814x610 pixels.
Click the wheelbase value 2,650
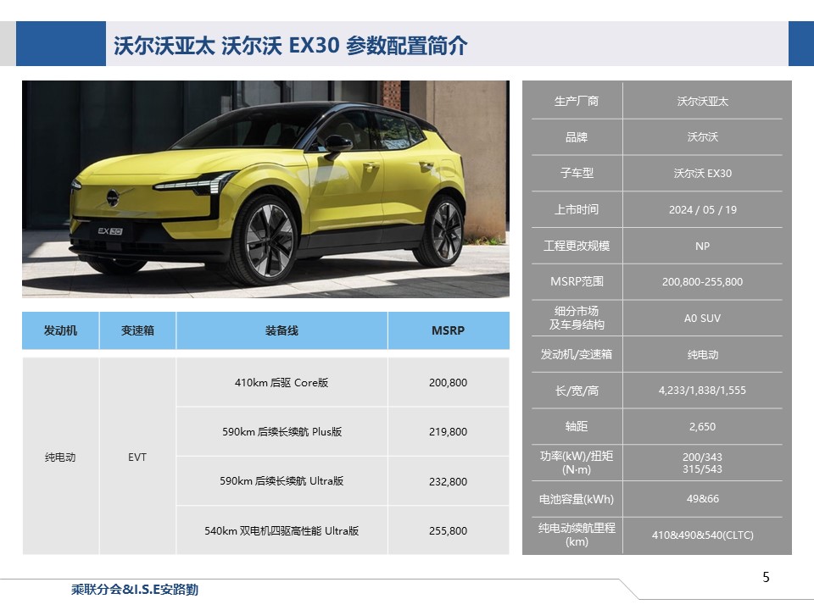(x=702, y=426)
